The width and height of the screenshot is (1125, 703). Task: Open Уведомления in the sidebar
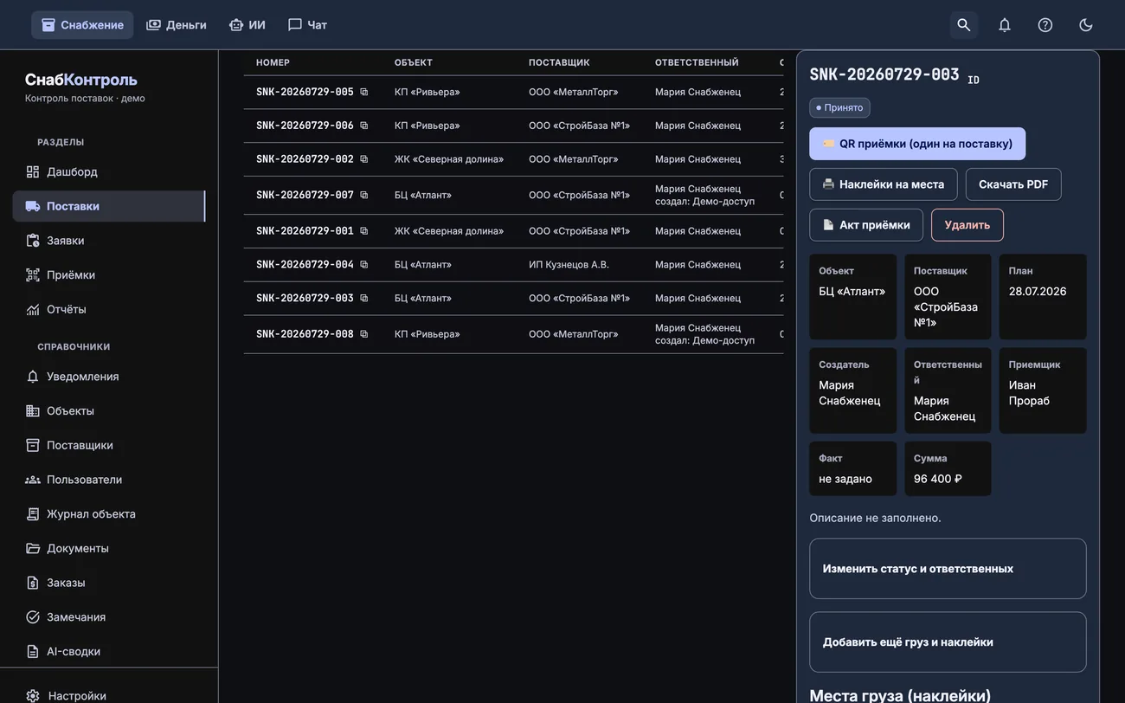pyautogui.click(x=108, y=377)
